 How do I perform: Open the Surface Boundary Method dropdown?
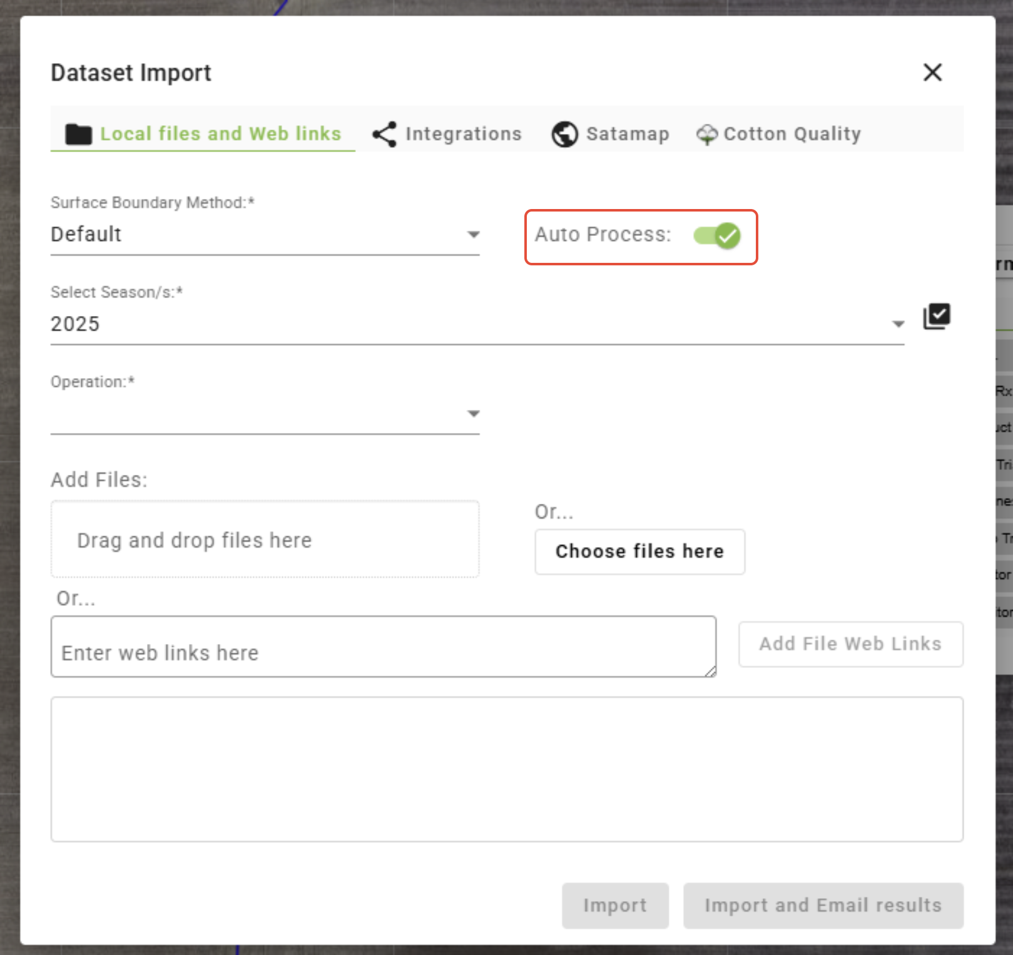click(265, 235)
